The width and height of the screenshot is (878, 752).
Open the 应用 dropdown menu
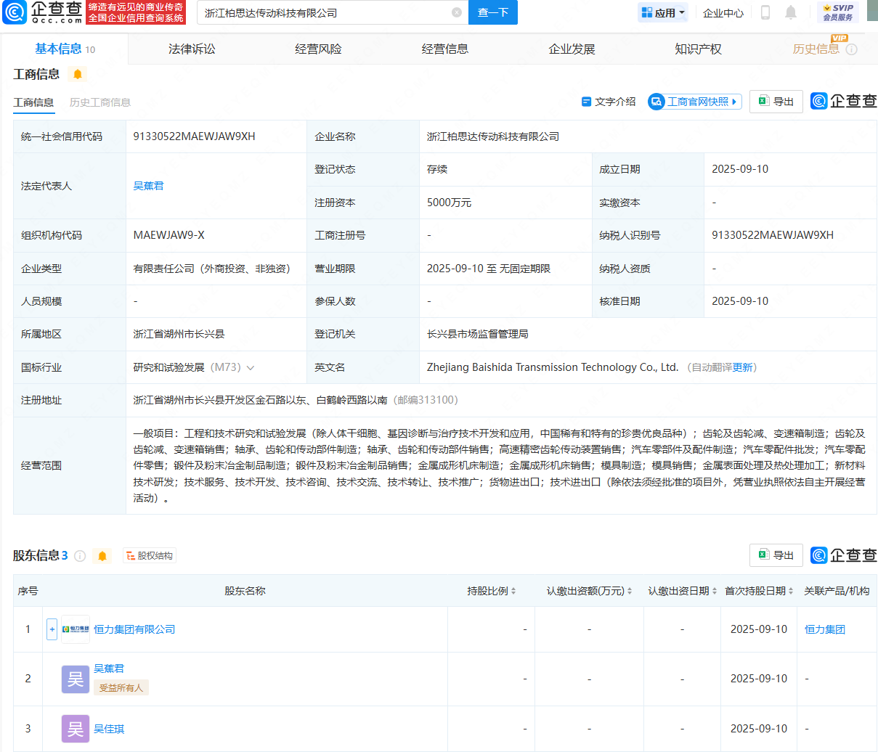click(x=663, y=12)
